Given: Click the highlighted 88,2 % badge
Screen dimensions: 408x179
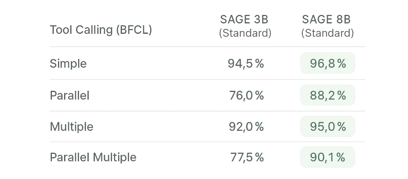Looking at the screenshot, I should point(327,95).
